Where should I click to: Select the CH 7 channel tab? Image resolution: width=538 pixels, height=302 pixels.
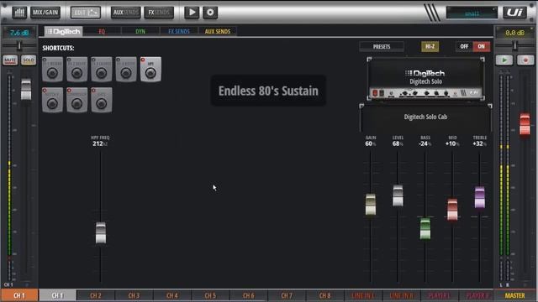[x=287, y=295]
